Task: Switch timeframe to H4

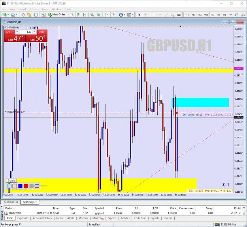Action: [218, 15]
